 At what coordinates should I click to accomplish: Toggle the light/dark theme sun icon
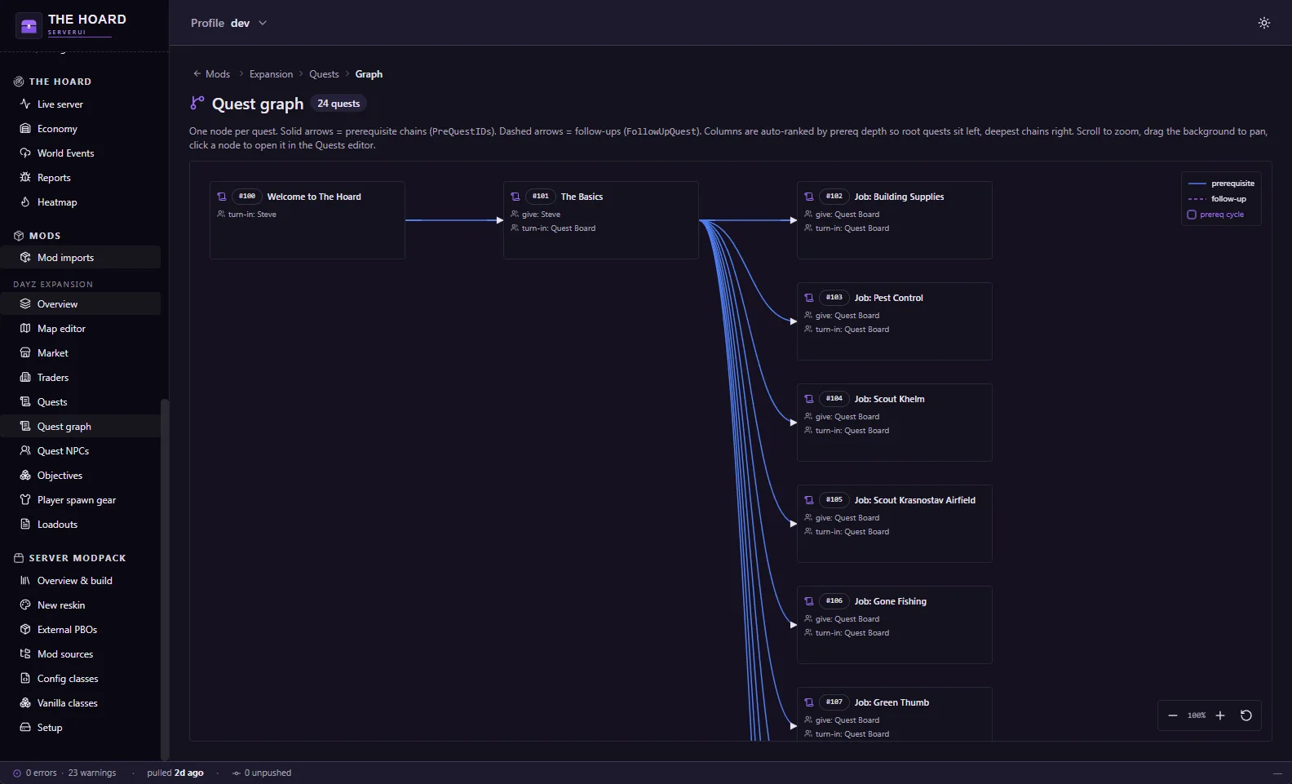point(1264,23)
